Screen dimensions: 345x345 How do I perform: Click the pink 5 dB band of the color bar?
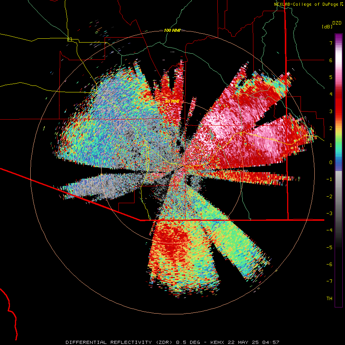(x=338, y=77)
